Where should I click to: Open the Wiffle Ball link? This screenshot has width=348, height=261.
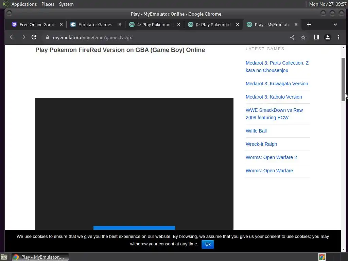click(x=256, y=131)
